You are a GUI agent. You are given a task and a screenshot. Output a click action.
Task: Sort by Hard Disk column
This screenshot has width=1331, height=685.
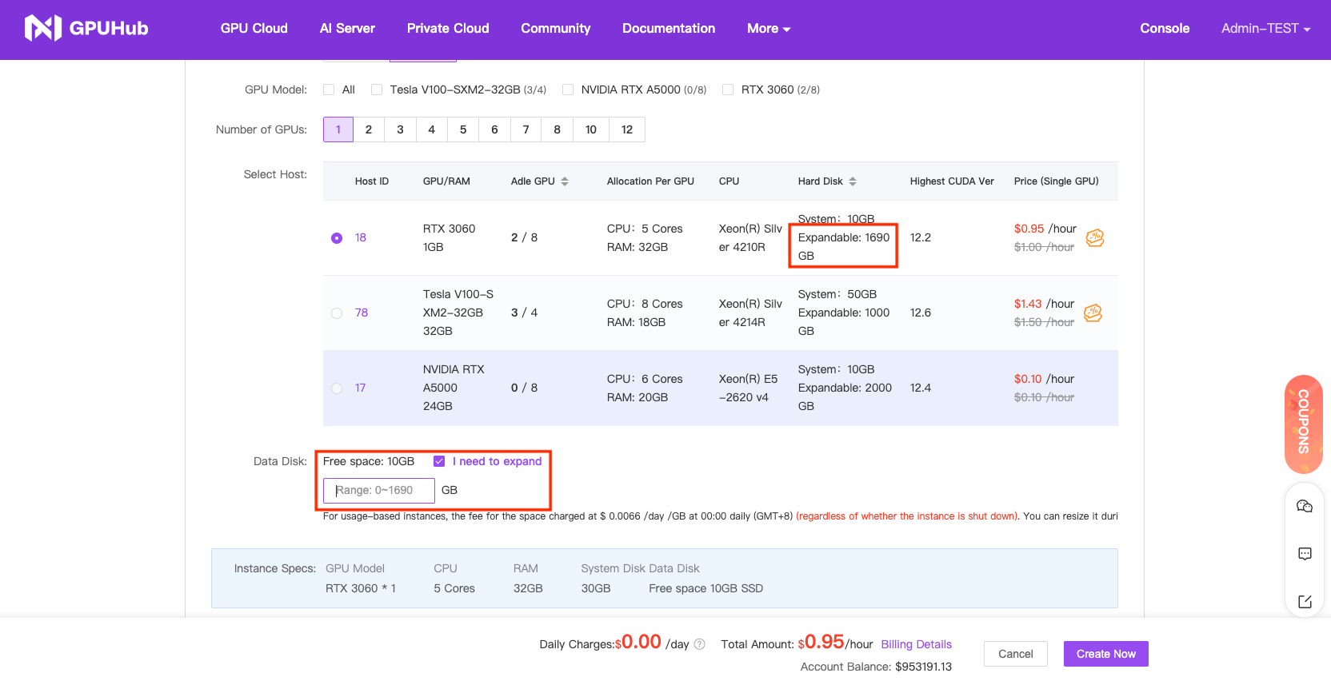[853, 181]
